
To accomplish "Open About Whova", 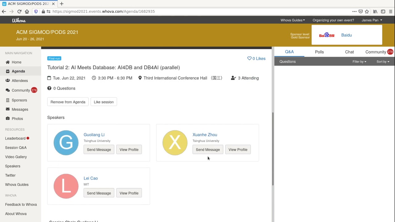I will [x=16, y=214].
